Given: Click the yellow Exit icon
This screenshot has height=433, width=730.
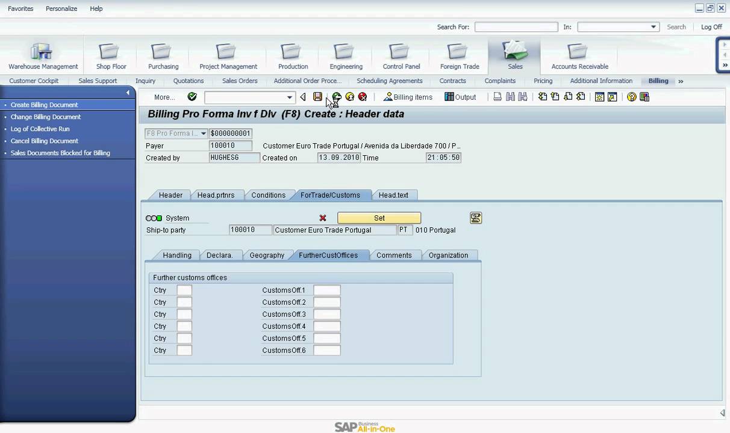Looking at the screenshot, I should click(x=350, y=97).
